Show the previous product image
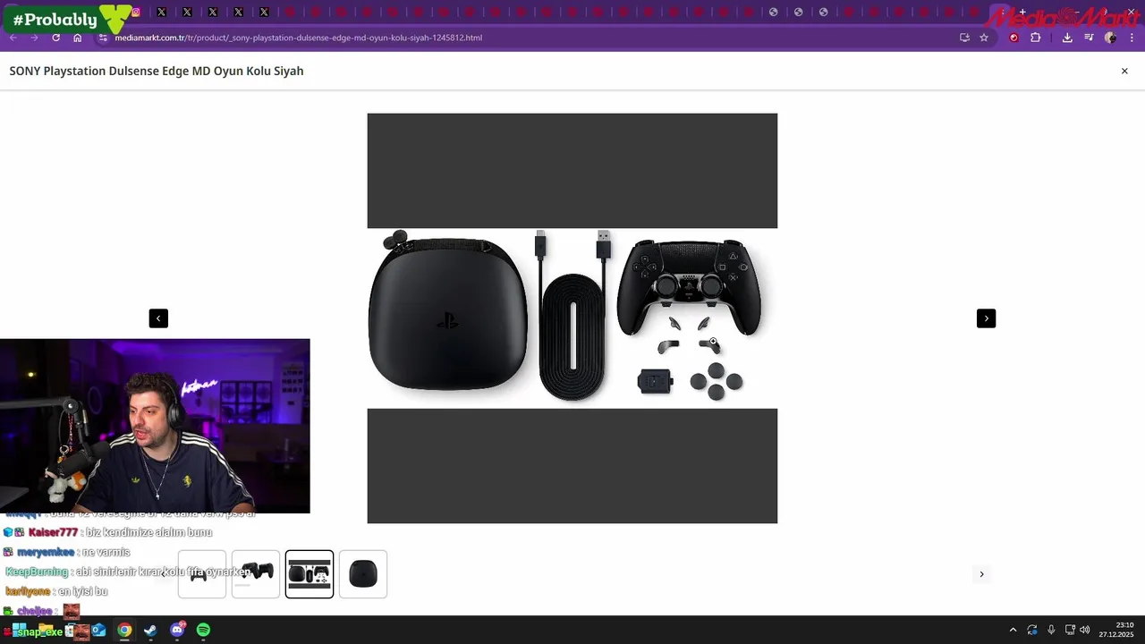Viewport: 1145px width, 644px height. coord(158,318)
